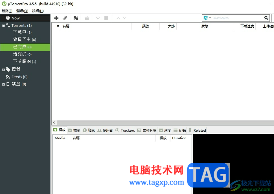Open the 檔案(F) menu
The image size is (274, 194).
(7, 11)
